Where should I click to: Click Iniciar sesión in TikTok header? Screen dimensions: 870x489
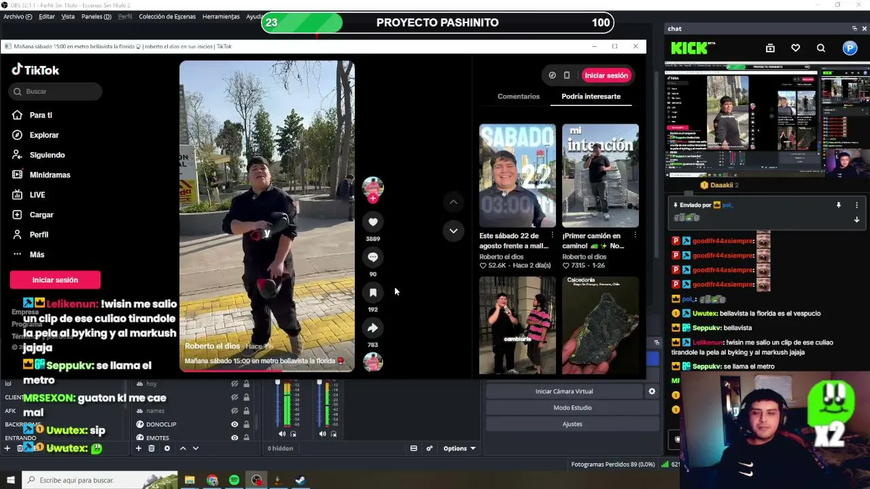coord(606,75)
